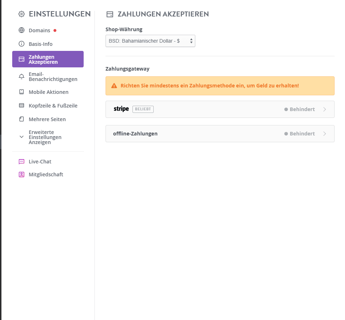Click the bell icon for Email-Benachrichtigungen
The image size is (345, 320).
(21, 76)
